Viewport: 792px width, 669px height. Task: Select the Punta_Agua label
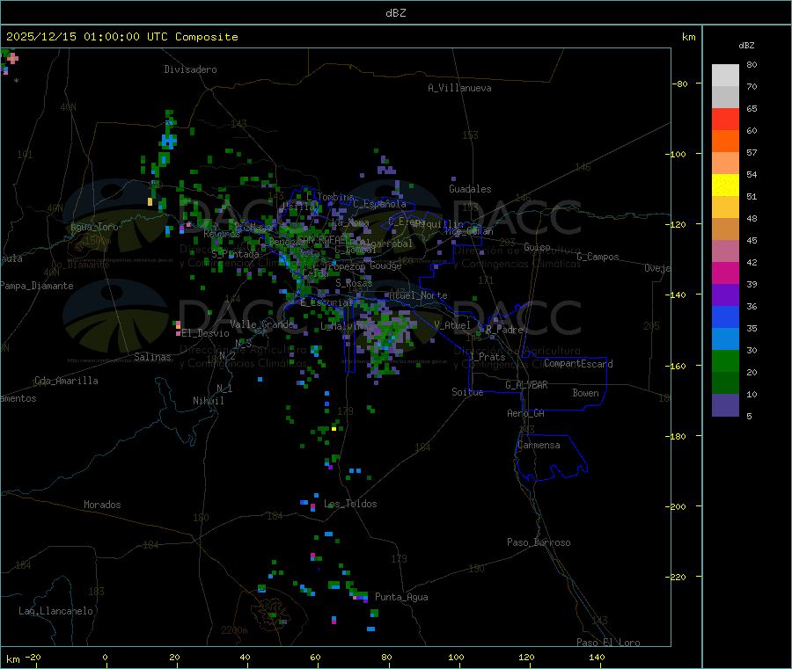pyautogui.click(x=401, y=597)
